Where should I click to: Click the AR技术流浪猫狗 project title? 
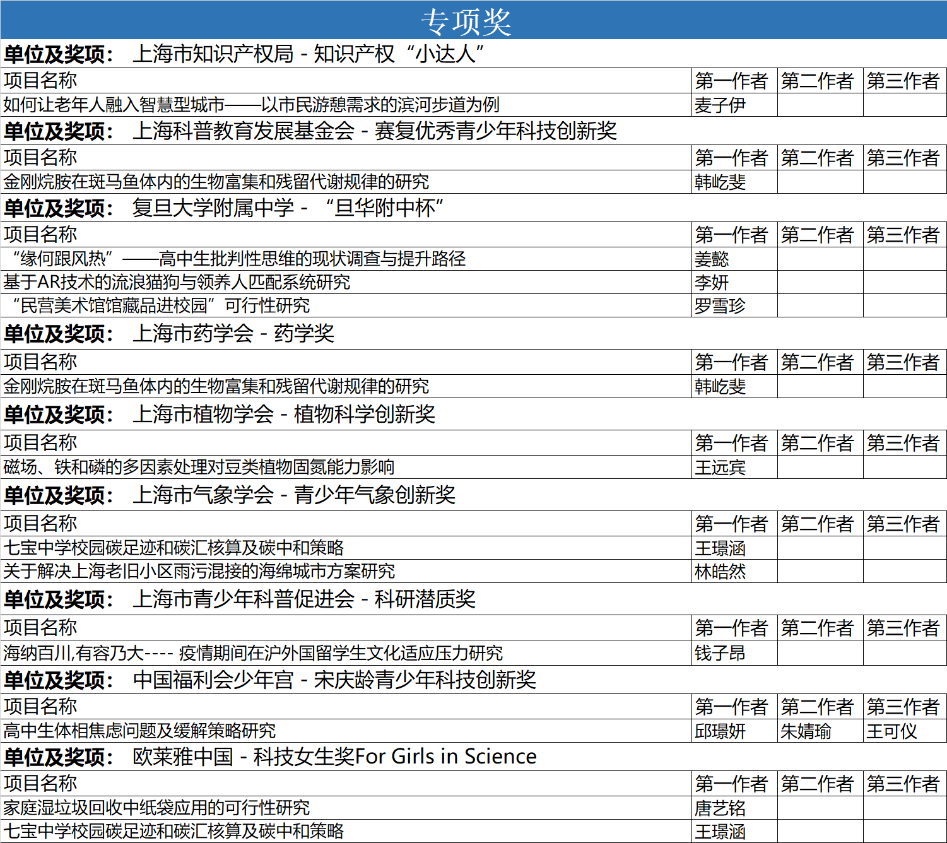[x=177, y=282]
